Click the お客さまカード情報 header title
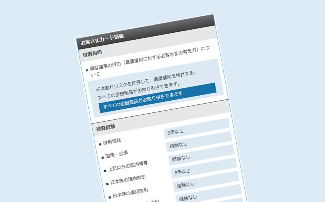The width and height of the screenshot is (325, 202). point(102,39)
